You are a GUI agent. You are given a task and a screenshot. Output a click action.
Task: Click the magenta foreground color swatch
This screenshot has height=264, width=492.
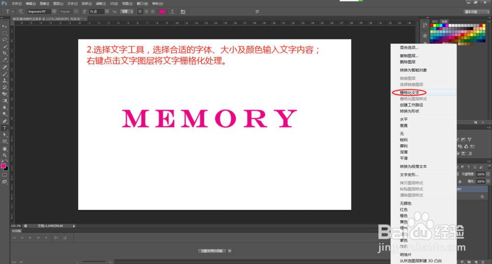[3, 166]
